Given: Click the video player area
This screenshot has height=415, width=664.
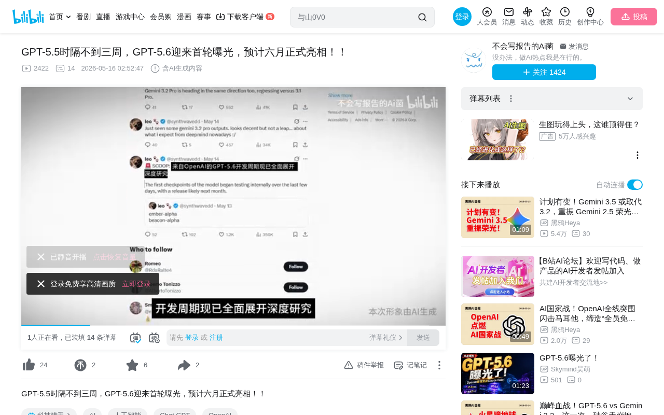Looking at the screenshot, I should [x=233, y=206].
